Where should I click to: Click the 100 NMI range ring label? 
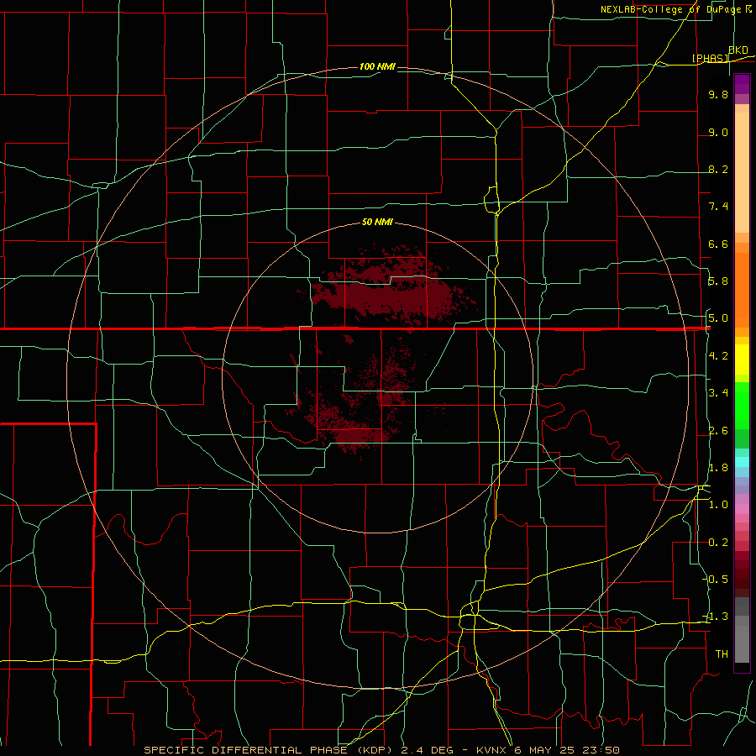point(377,66)
